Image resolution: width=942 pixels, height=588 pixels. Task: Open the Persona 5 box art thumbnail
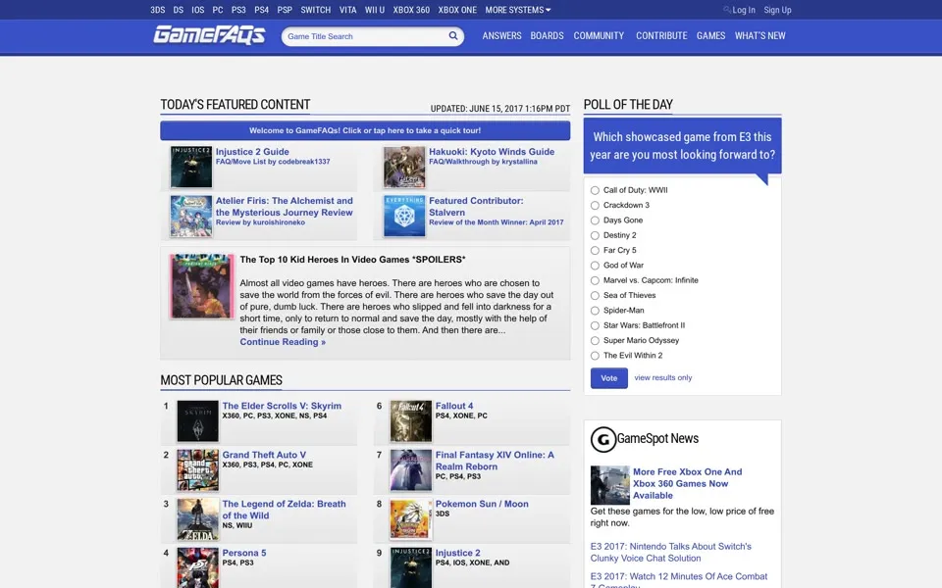point(197,567)
